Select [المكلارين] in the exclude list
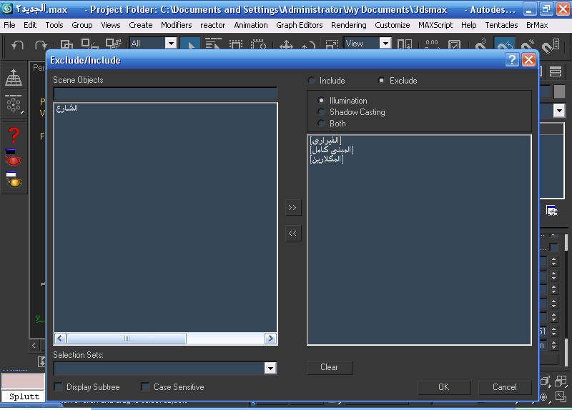 327,159
